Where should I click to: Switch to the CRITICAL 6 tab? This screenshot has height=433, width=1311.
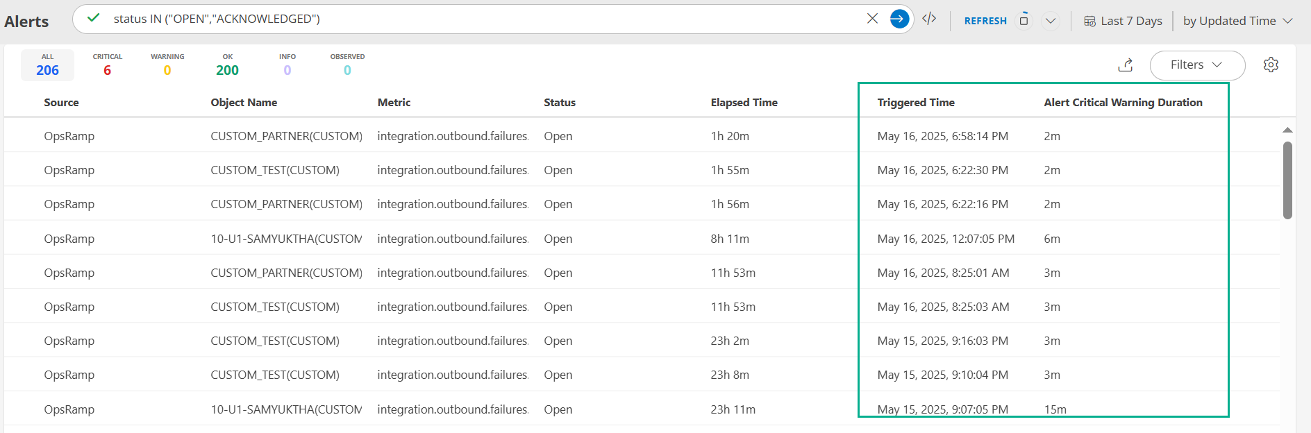(x=108, y=65)
